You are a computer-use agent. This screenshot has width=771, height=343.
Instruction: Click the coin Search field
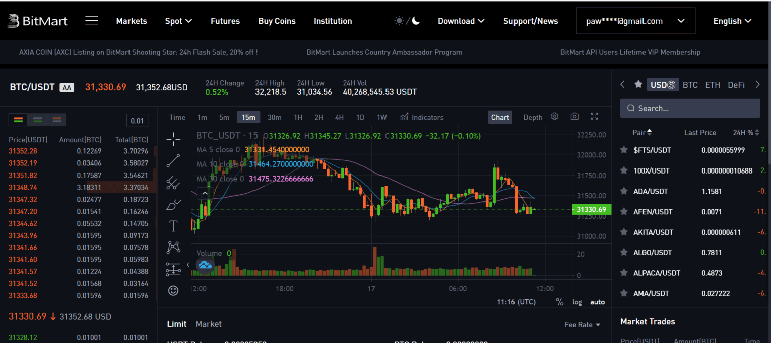(x=690, y=108)
